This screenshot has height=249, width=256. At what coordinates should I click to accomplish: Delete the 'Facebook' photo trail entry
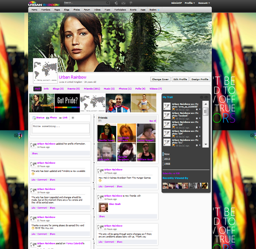(x=200, y=119)
